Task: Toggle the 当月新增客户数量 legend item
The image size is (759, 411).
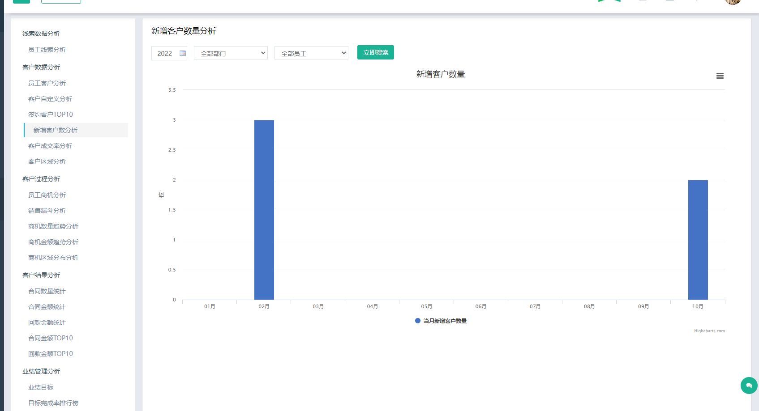Action: coord(441,321)
